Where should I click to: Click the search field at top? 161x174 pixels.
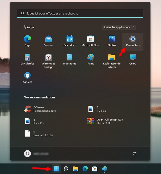point(80,14)
